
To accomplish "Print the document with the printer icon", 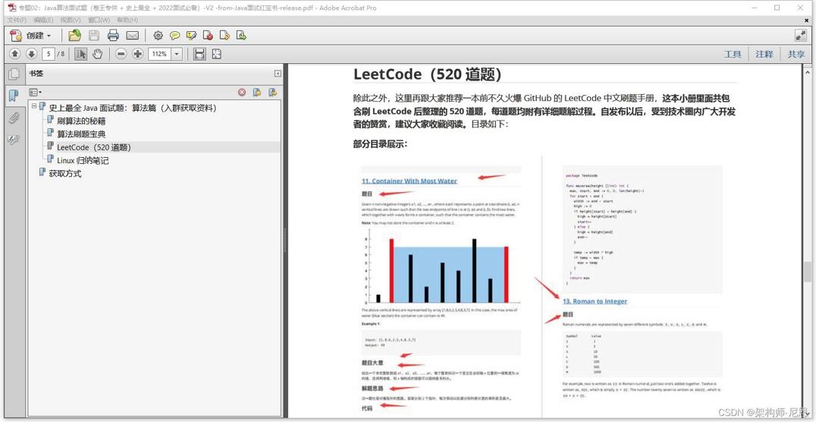I will [113, 36].
